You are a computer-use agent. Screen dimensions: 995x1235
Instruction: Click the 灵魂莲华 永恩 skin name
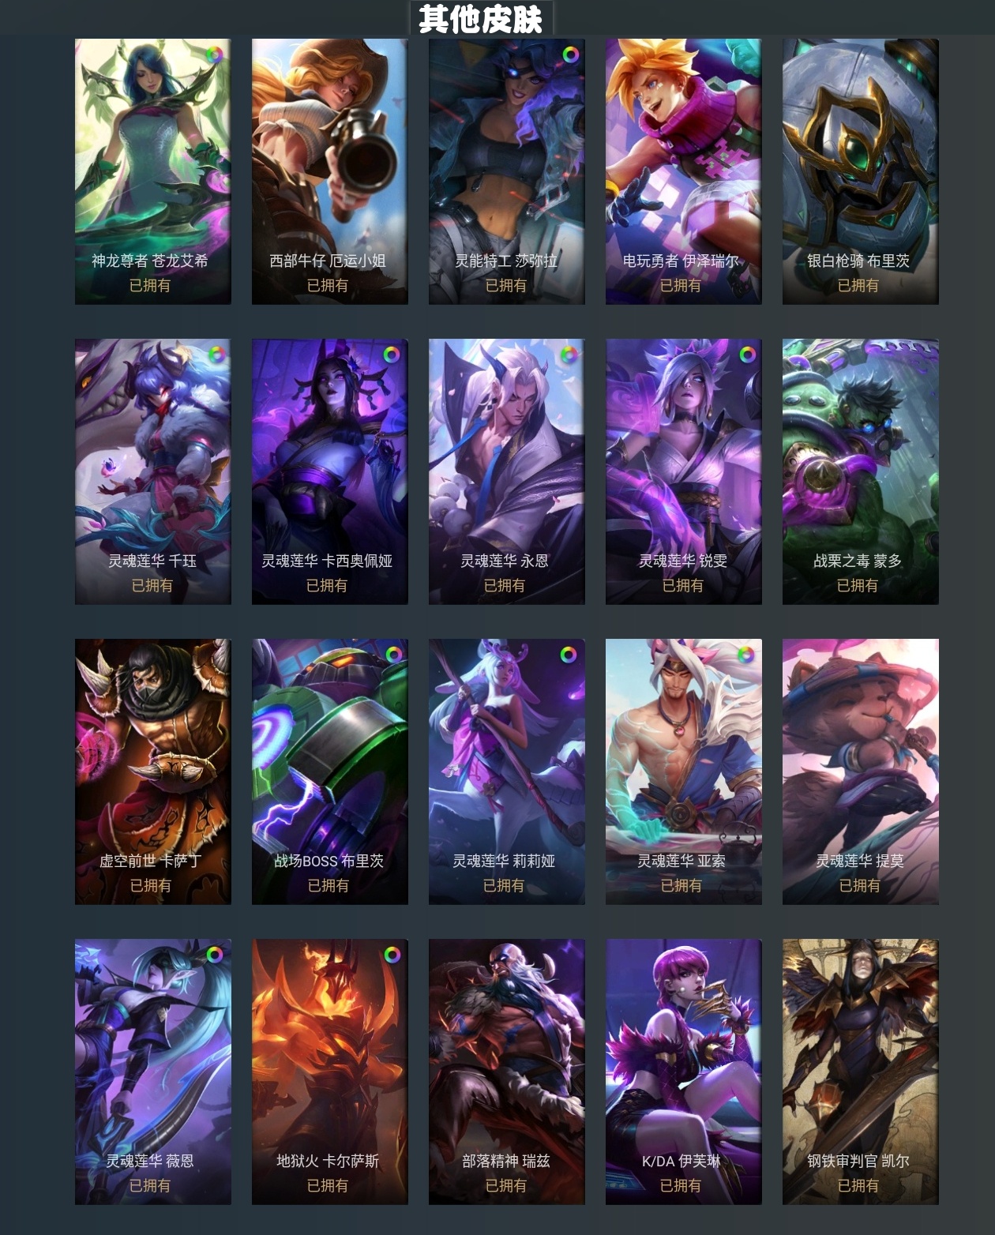[505, 561]
